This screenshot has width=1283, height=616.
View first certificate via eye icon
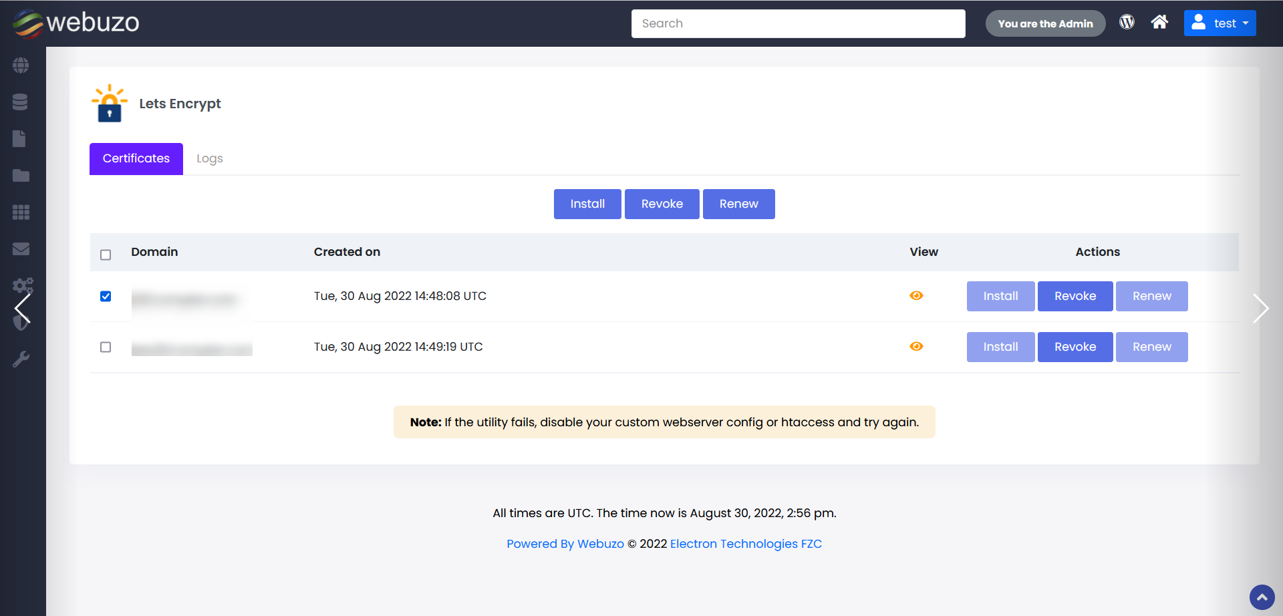pyautogui.click(x=916, y=295)
